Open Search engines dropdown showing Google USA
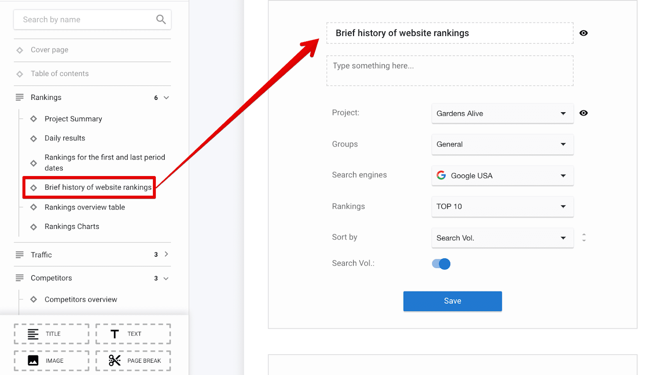 502,176
